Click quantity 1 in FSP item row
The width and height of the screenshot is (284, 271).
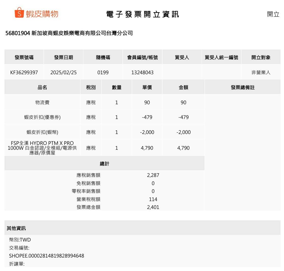[x=117, y=148]
